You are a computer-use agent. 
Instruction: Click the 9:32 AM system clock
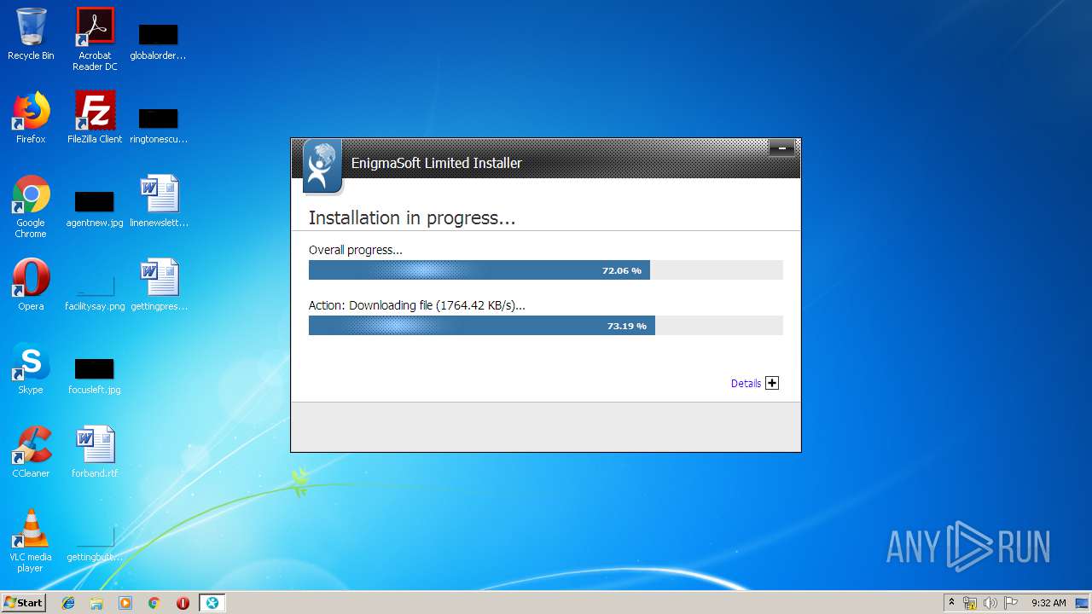point(1048,603)
